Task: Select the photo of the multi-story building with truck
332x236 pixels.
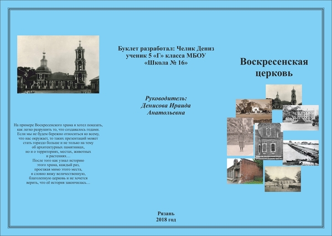Action: pyautogui.click(x=302, y=117)
